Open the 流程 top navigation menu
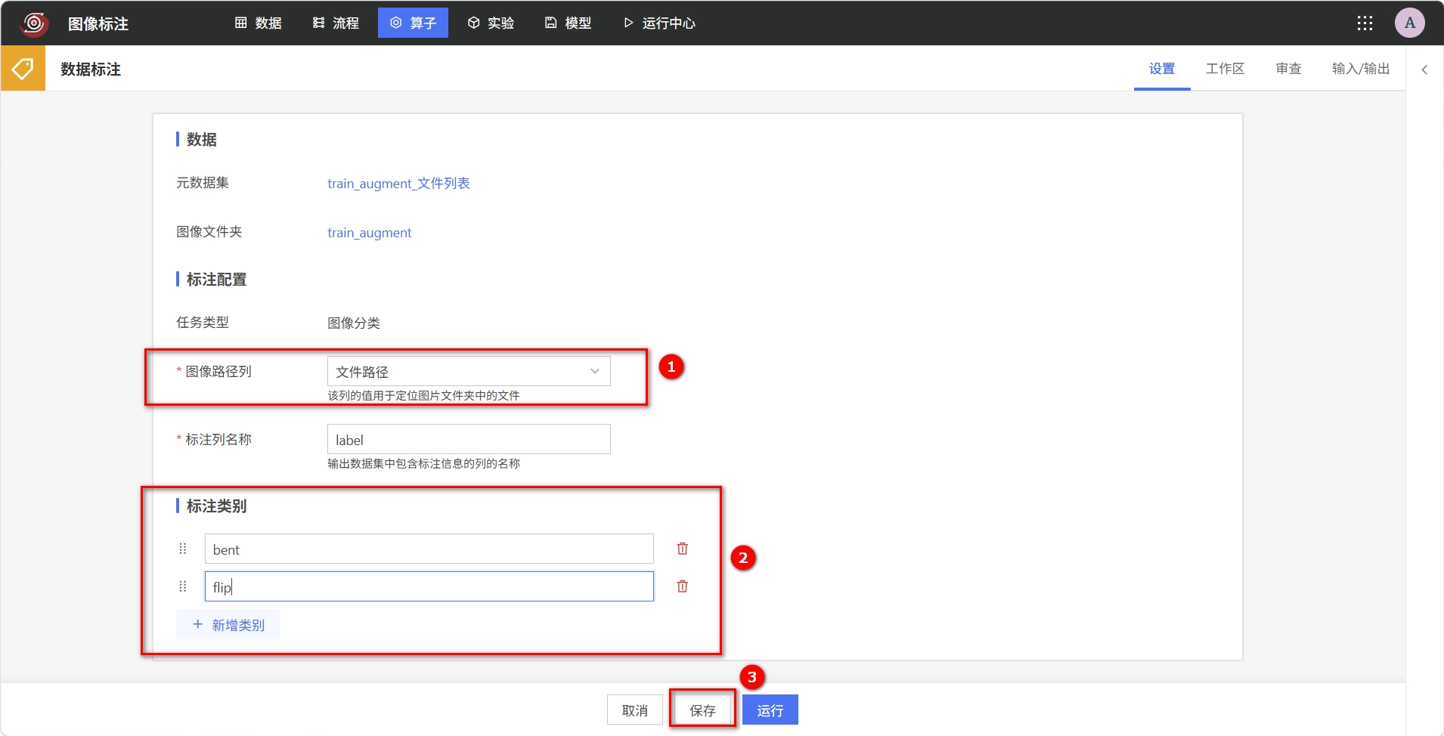Screen dimensions: 1444x736 pyautogui.click(x=336, y=23)
